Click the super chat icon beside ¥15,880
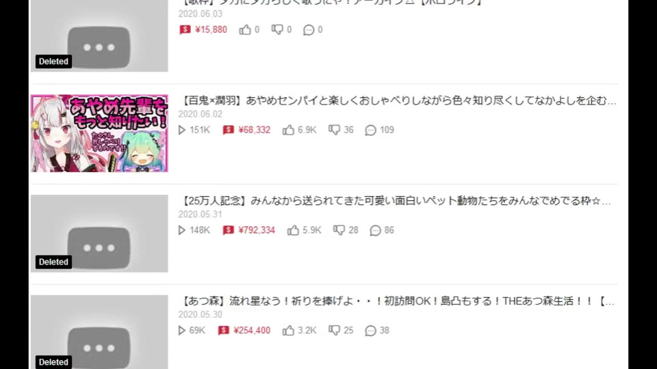The image size is (657, 369). [185, 29]
